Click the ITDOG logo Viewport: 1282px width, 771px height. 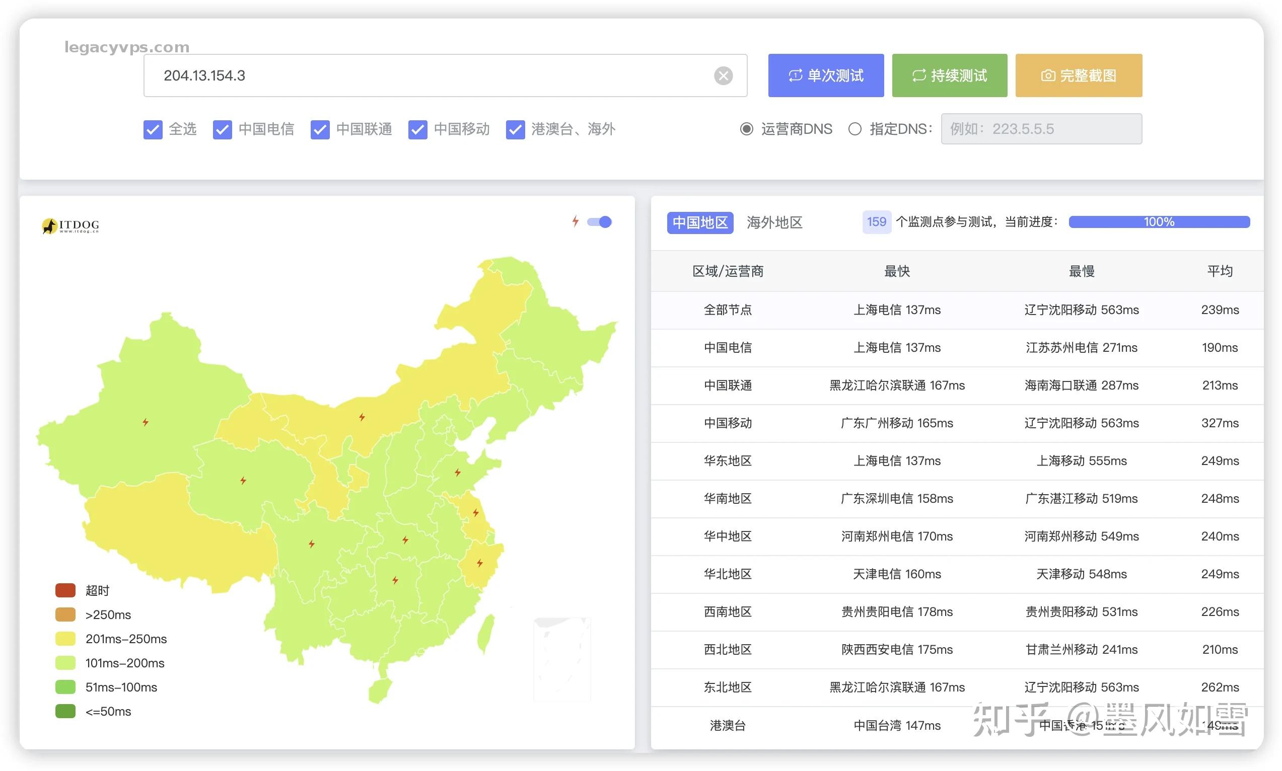click(70, 225)
